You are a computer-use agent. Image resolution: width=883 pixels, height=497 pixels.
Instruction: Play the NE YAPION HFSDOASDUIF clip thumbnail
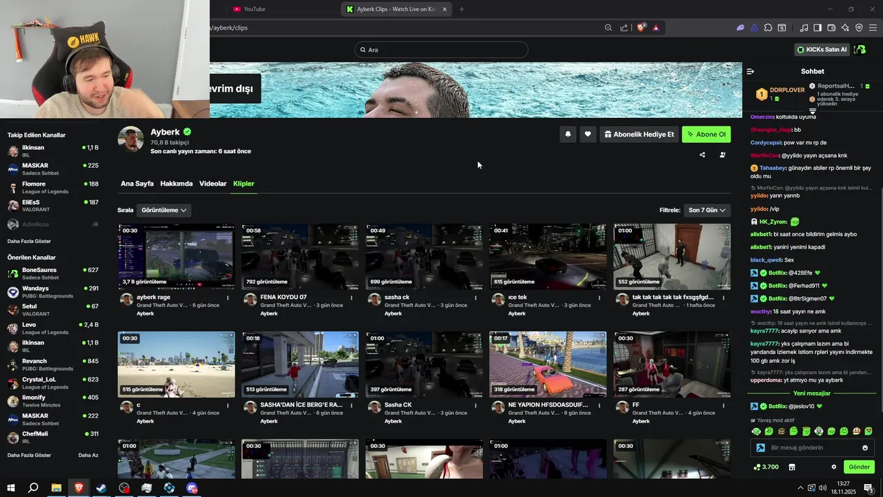point(548,364)
